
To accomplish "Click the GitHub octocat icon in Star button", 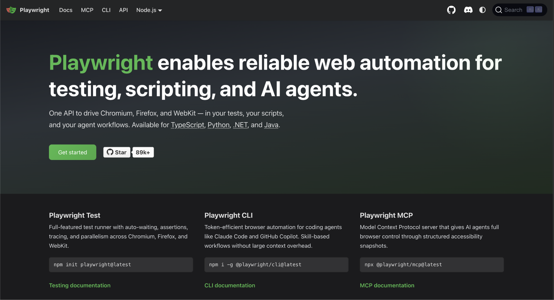I will click(x=110, y=152).
